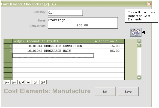Click the grid scrollbar thumb
Viewport: 159px width, 108px height.
139,45
